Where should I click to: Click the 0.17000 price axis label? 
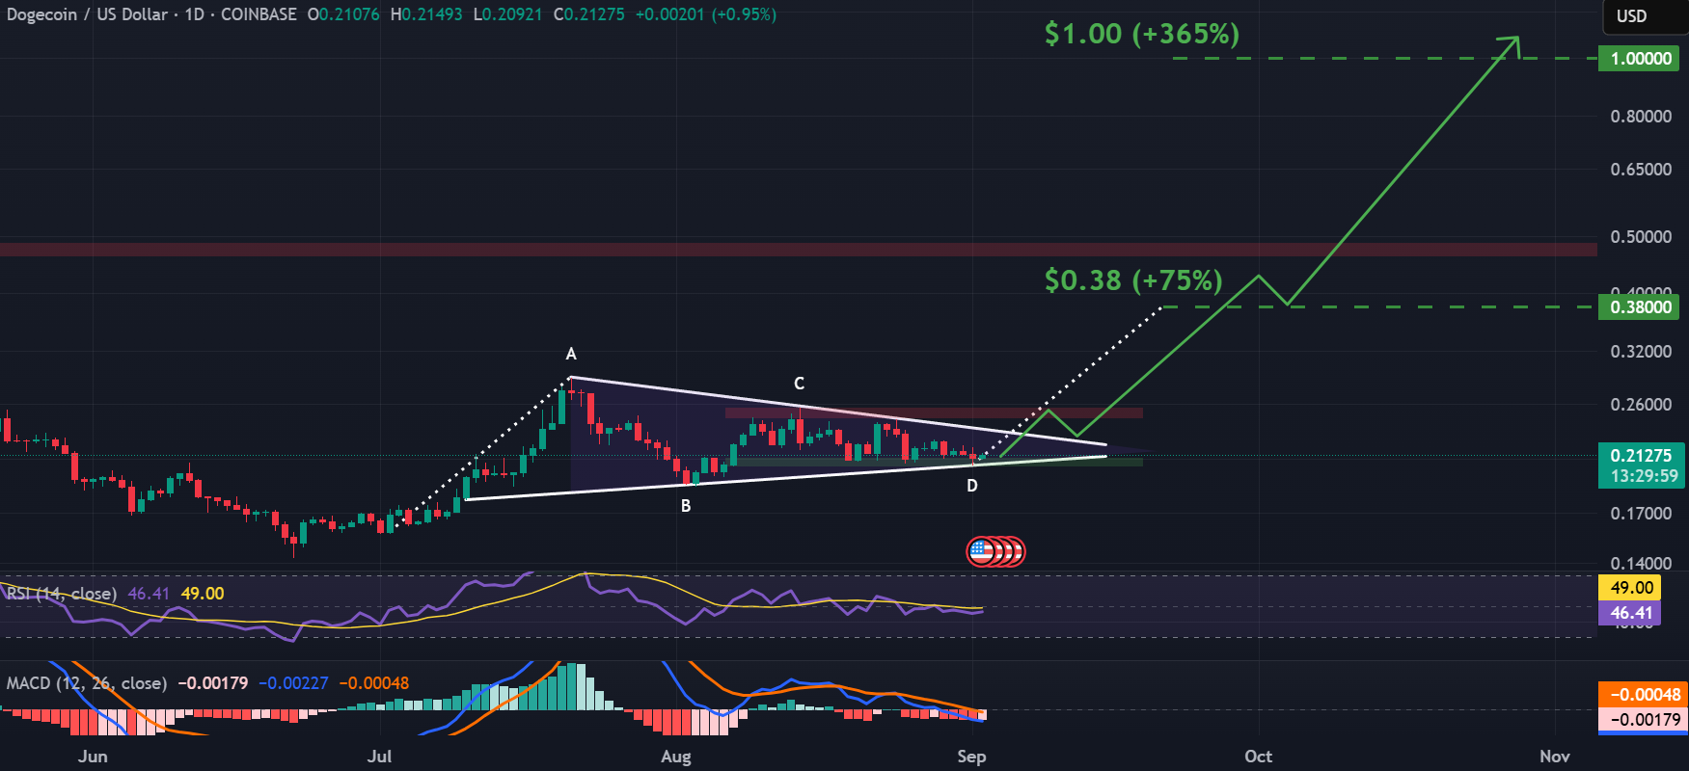click(x=1641, y=514)
